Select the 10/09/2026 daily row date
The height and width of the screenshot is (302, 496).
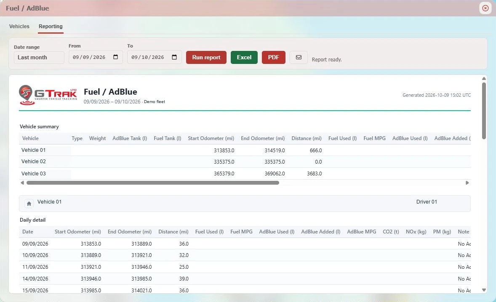click(35, 255)
